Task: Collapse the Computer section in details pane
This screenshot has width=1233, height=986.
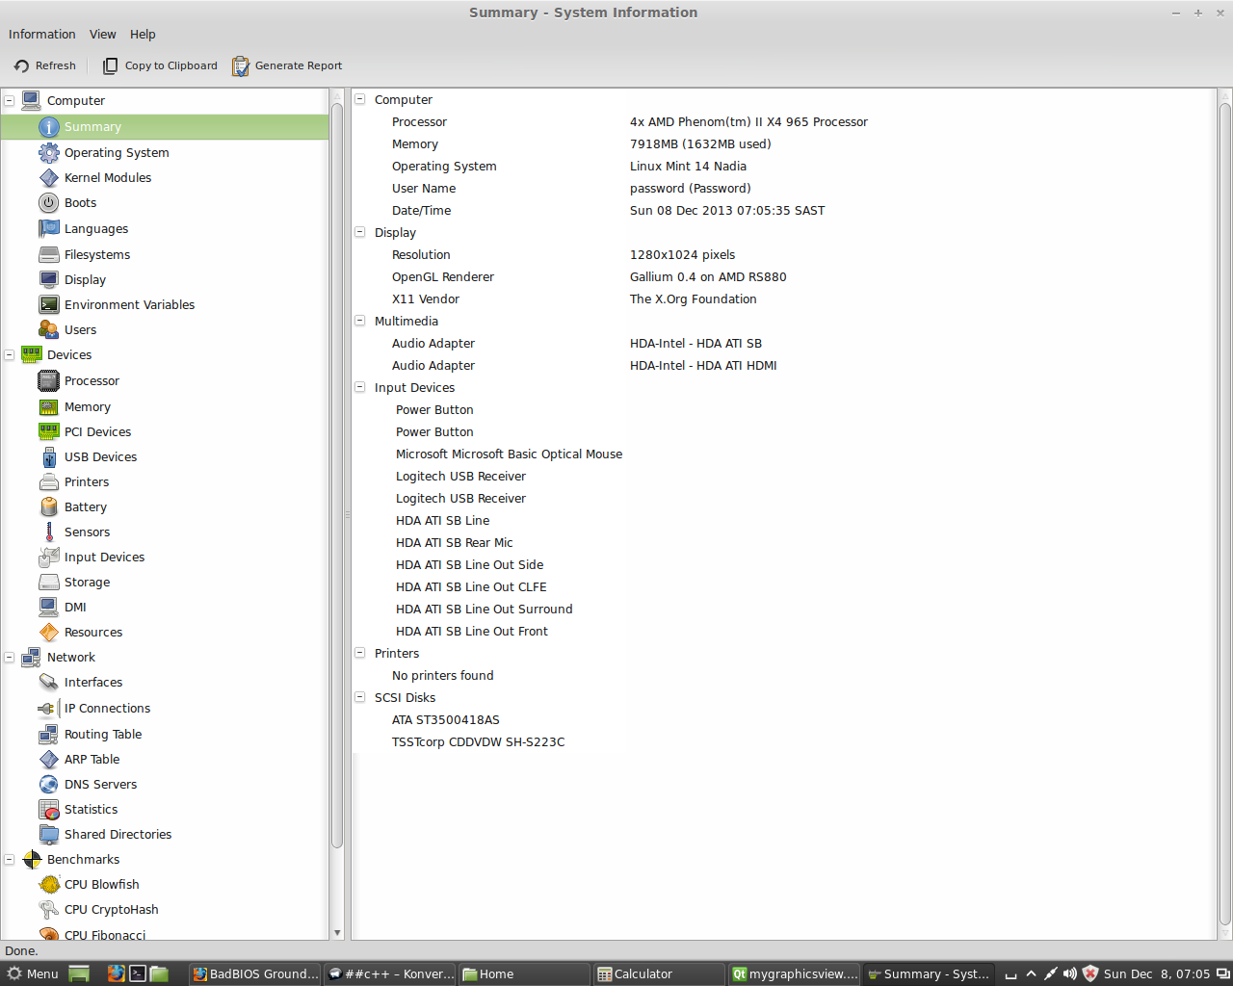Action: coord(360,99)
